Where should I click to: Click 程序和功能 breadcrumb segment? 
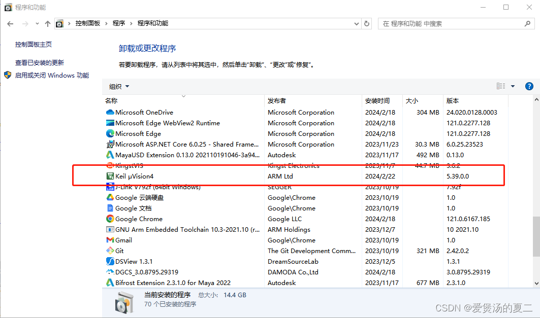(x=153, y=23)
